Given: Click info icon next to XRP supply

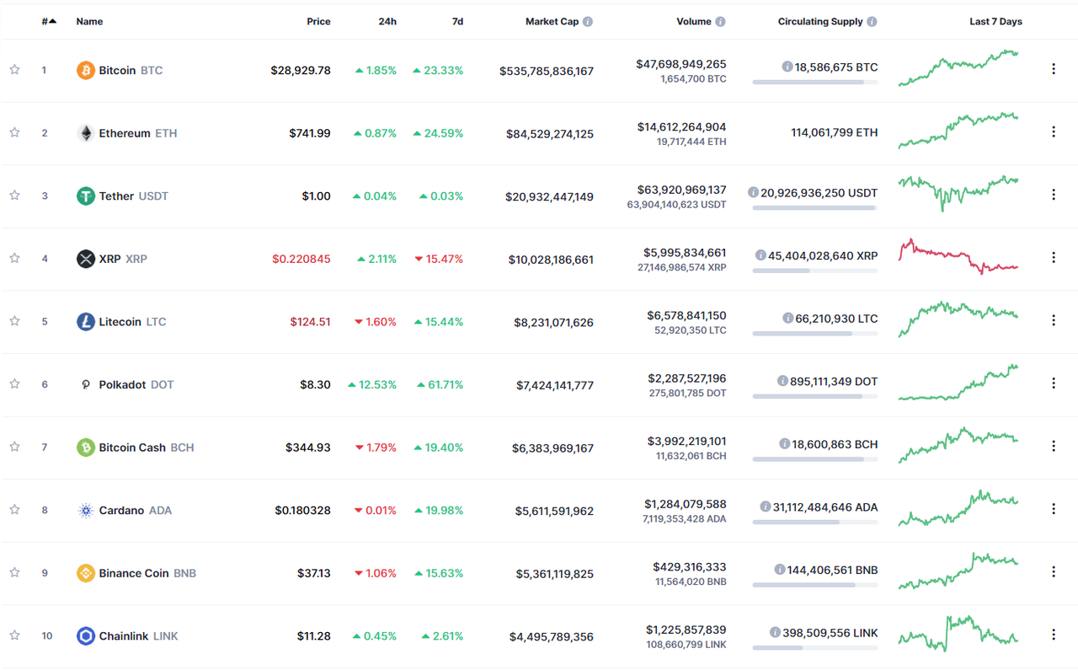Looking at the screenshot, I should coord(760,255).
